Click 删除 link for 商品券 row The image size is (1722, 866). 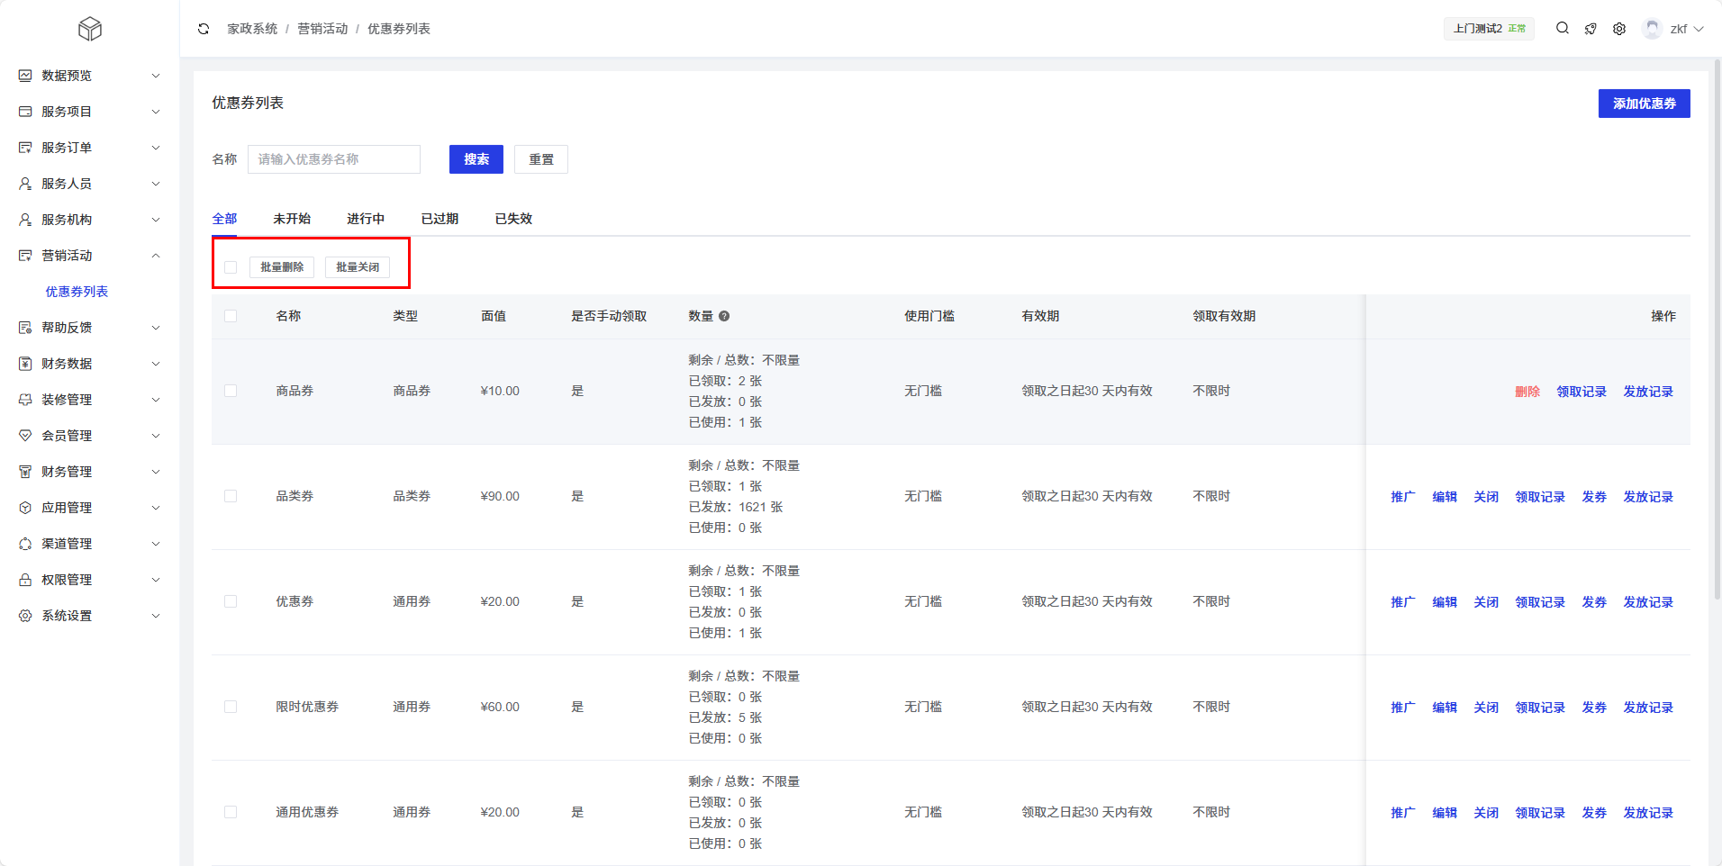pyautogui.click(x=1527, y=392)
